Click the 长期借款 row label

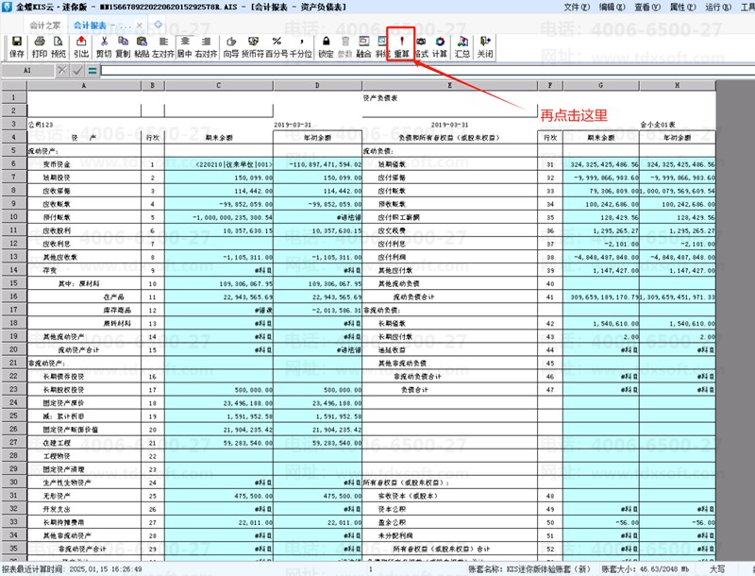392,323
